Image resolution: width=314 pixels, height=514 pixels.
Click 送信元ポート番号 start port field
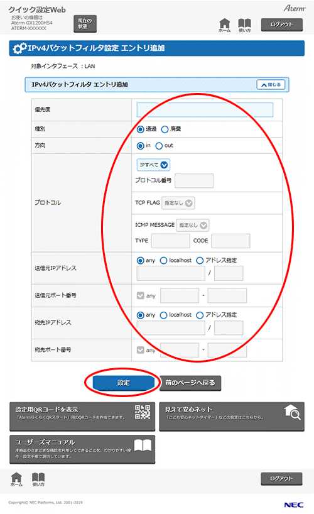(x=180, y=295)
